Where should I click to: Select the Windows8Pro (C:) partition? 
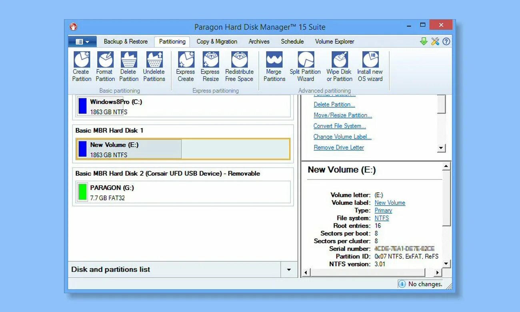pyautogui.click(x=183, y=106)
